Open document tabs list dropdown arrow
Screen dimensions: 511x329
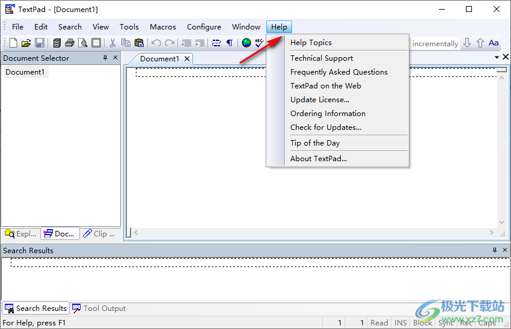pyautogui.click(x=497, y=57)
